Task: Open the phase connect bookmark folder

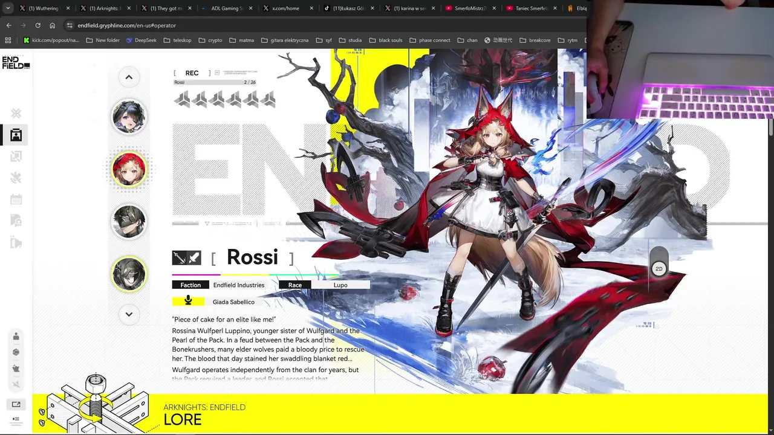Action: [429, 40]
